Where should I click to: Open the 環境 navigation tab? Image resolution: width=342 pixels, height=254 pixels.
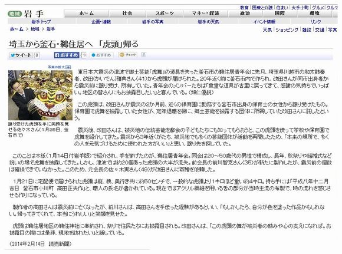(x=314, y=14)
